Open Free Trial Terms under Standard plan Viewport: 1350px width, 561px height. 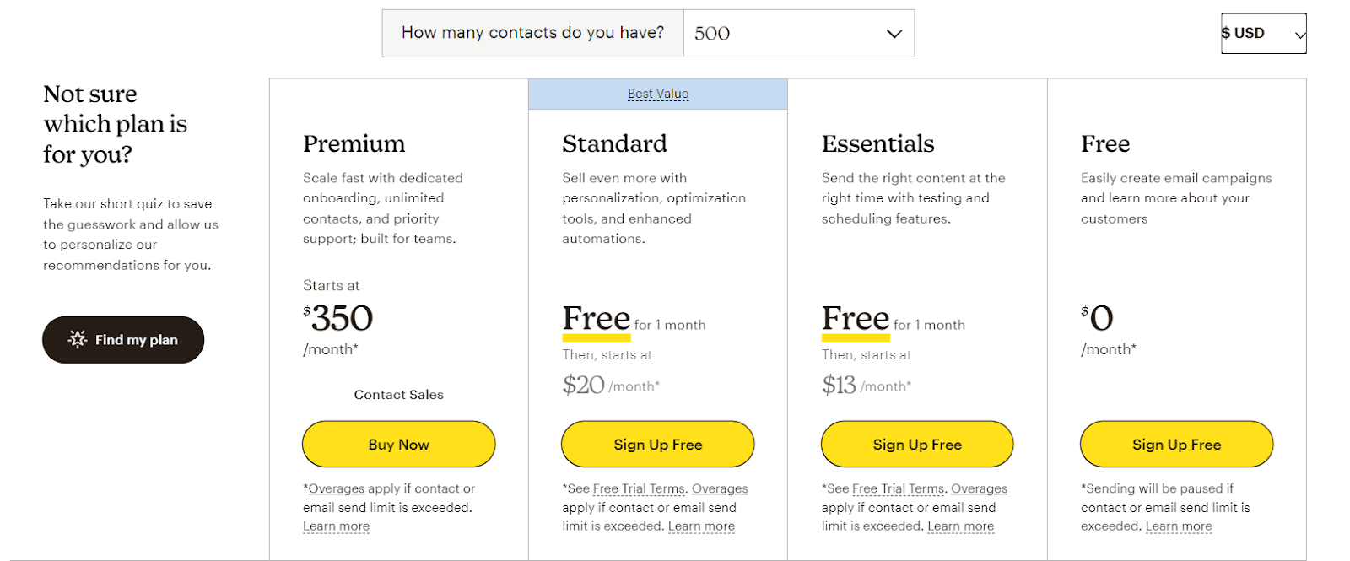[x=640, y=488]
